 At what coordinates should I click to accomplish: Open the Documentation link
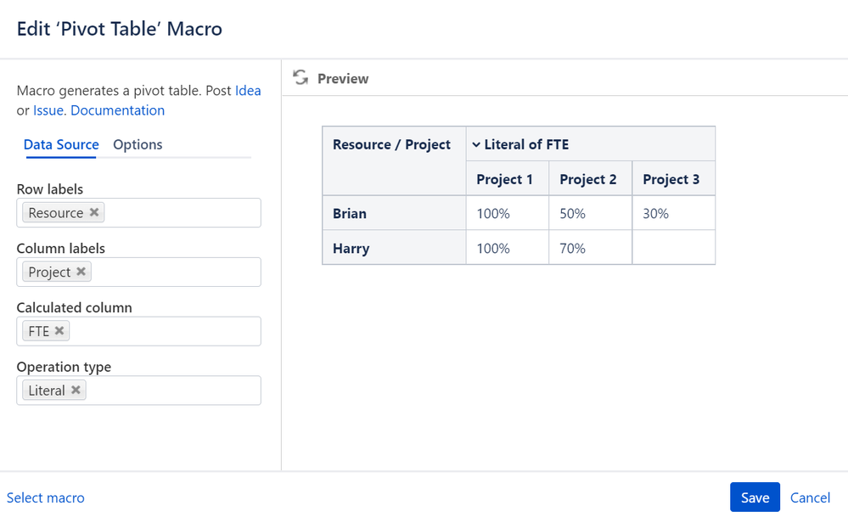coord(118,110)
